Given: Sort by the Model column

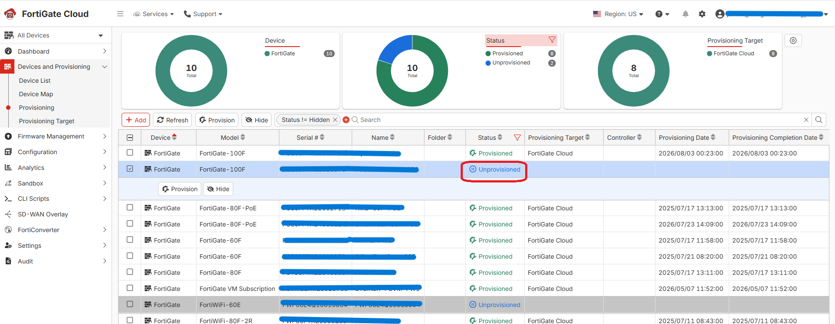Looking at the screenshot, I should [x=243, y=138].
